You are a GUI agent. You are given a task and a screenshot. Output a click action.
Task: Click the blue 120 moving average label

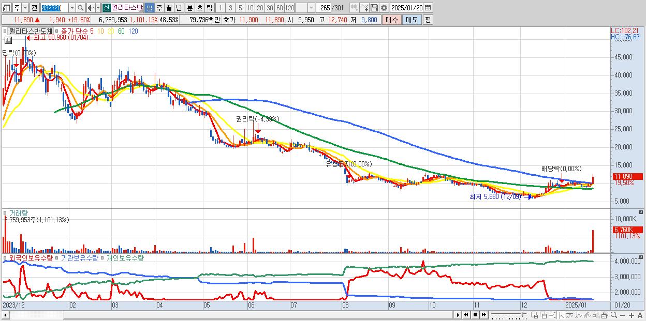click(133, 31)
